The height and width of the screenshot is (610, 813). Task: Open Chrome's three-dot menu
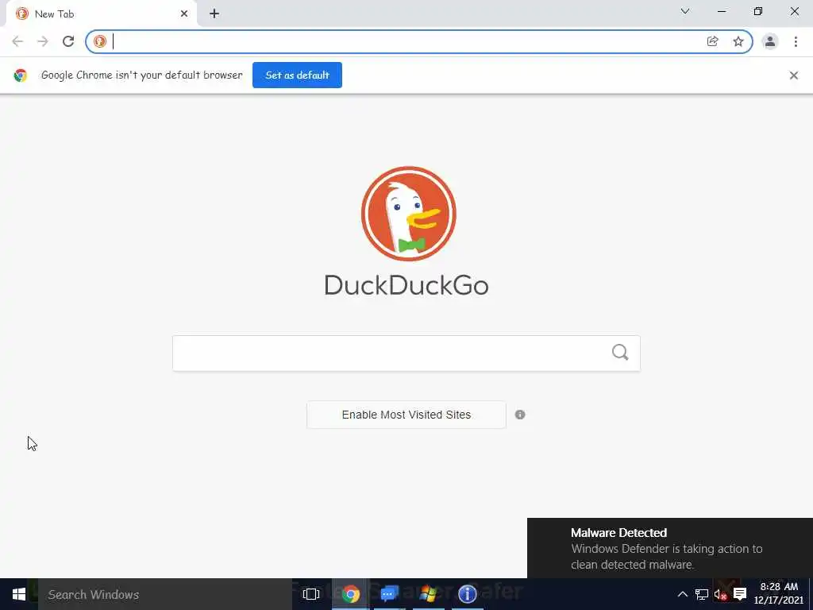coord(796,41)
